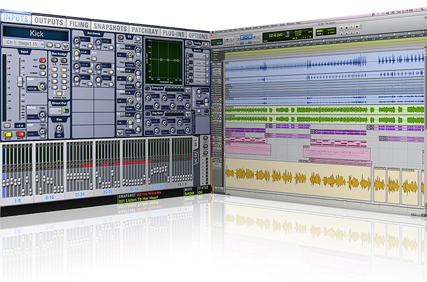The image size is (427, 282).
Task: Click the SHOW mode indicator
Action: point(189,193)
